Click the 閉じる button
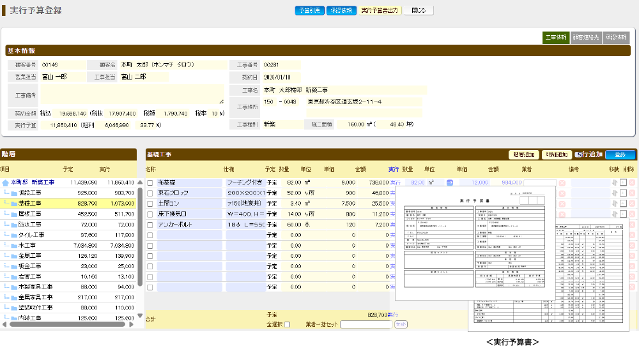The width and height of the screenshot is (639, 358). pyautogui.click(x=419, y=11)
